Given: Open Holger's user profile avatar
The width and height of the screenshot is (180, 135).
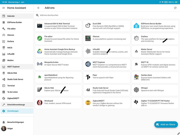Looking at the screenshot, I should pyautogui.click(x=4, y=129).
